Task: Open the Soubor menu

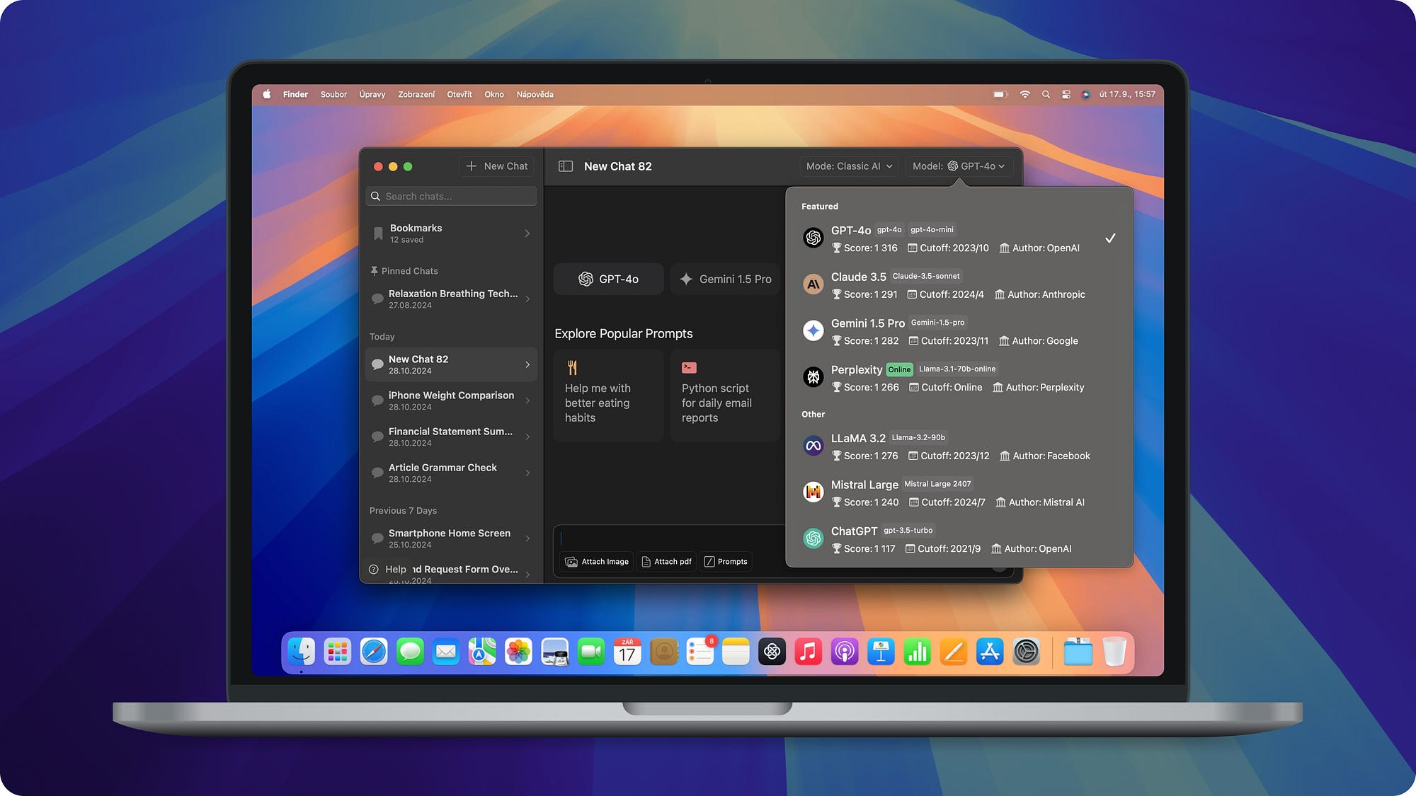Action: (333, 95)
